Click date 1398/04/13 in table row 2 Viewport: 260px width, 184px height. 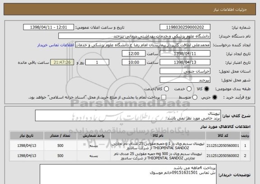tap(27, 156)
